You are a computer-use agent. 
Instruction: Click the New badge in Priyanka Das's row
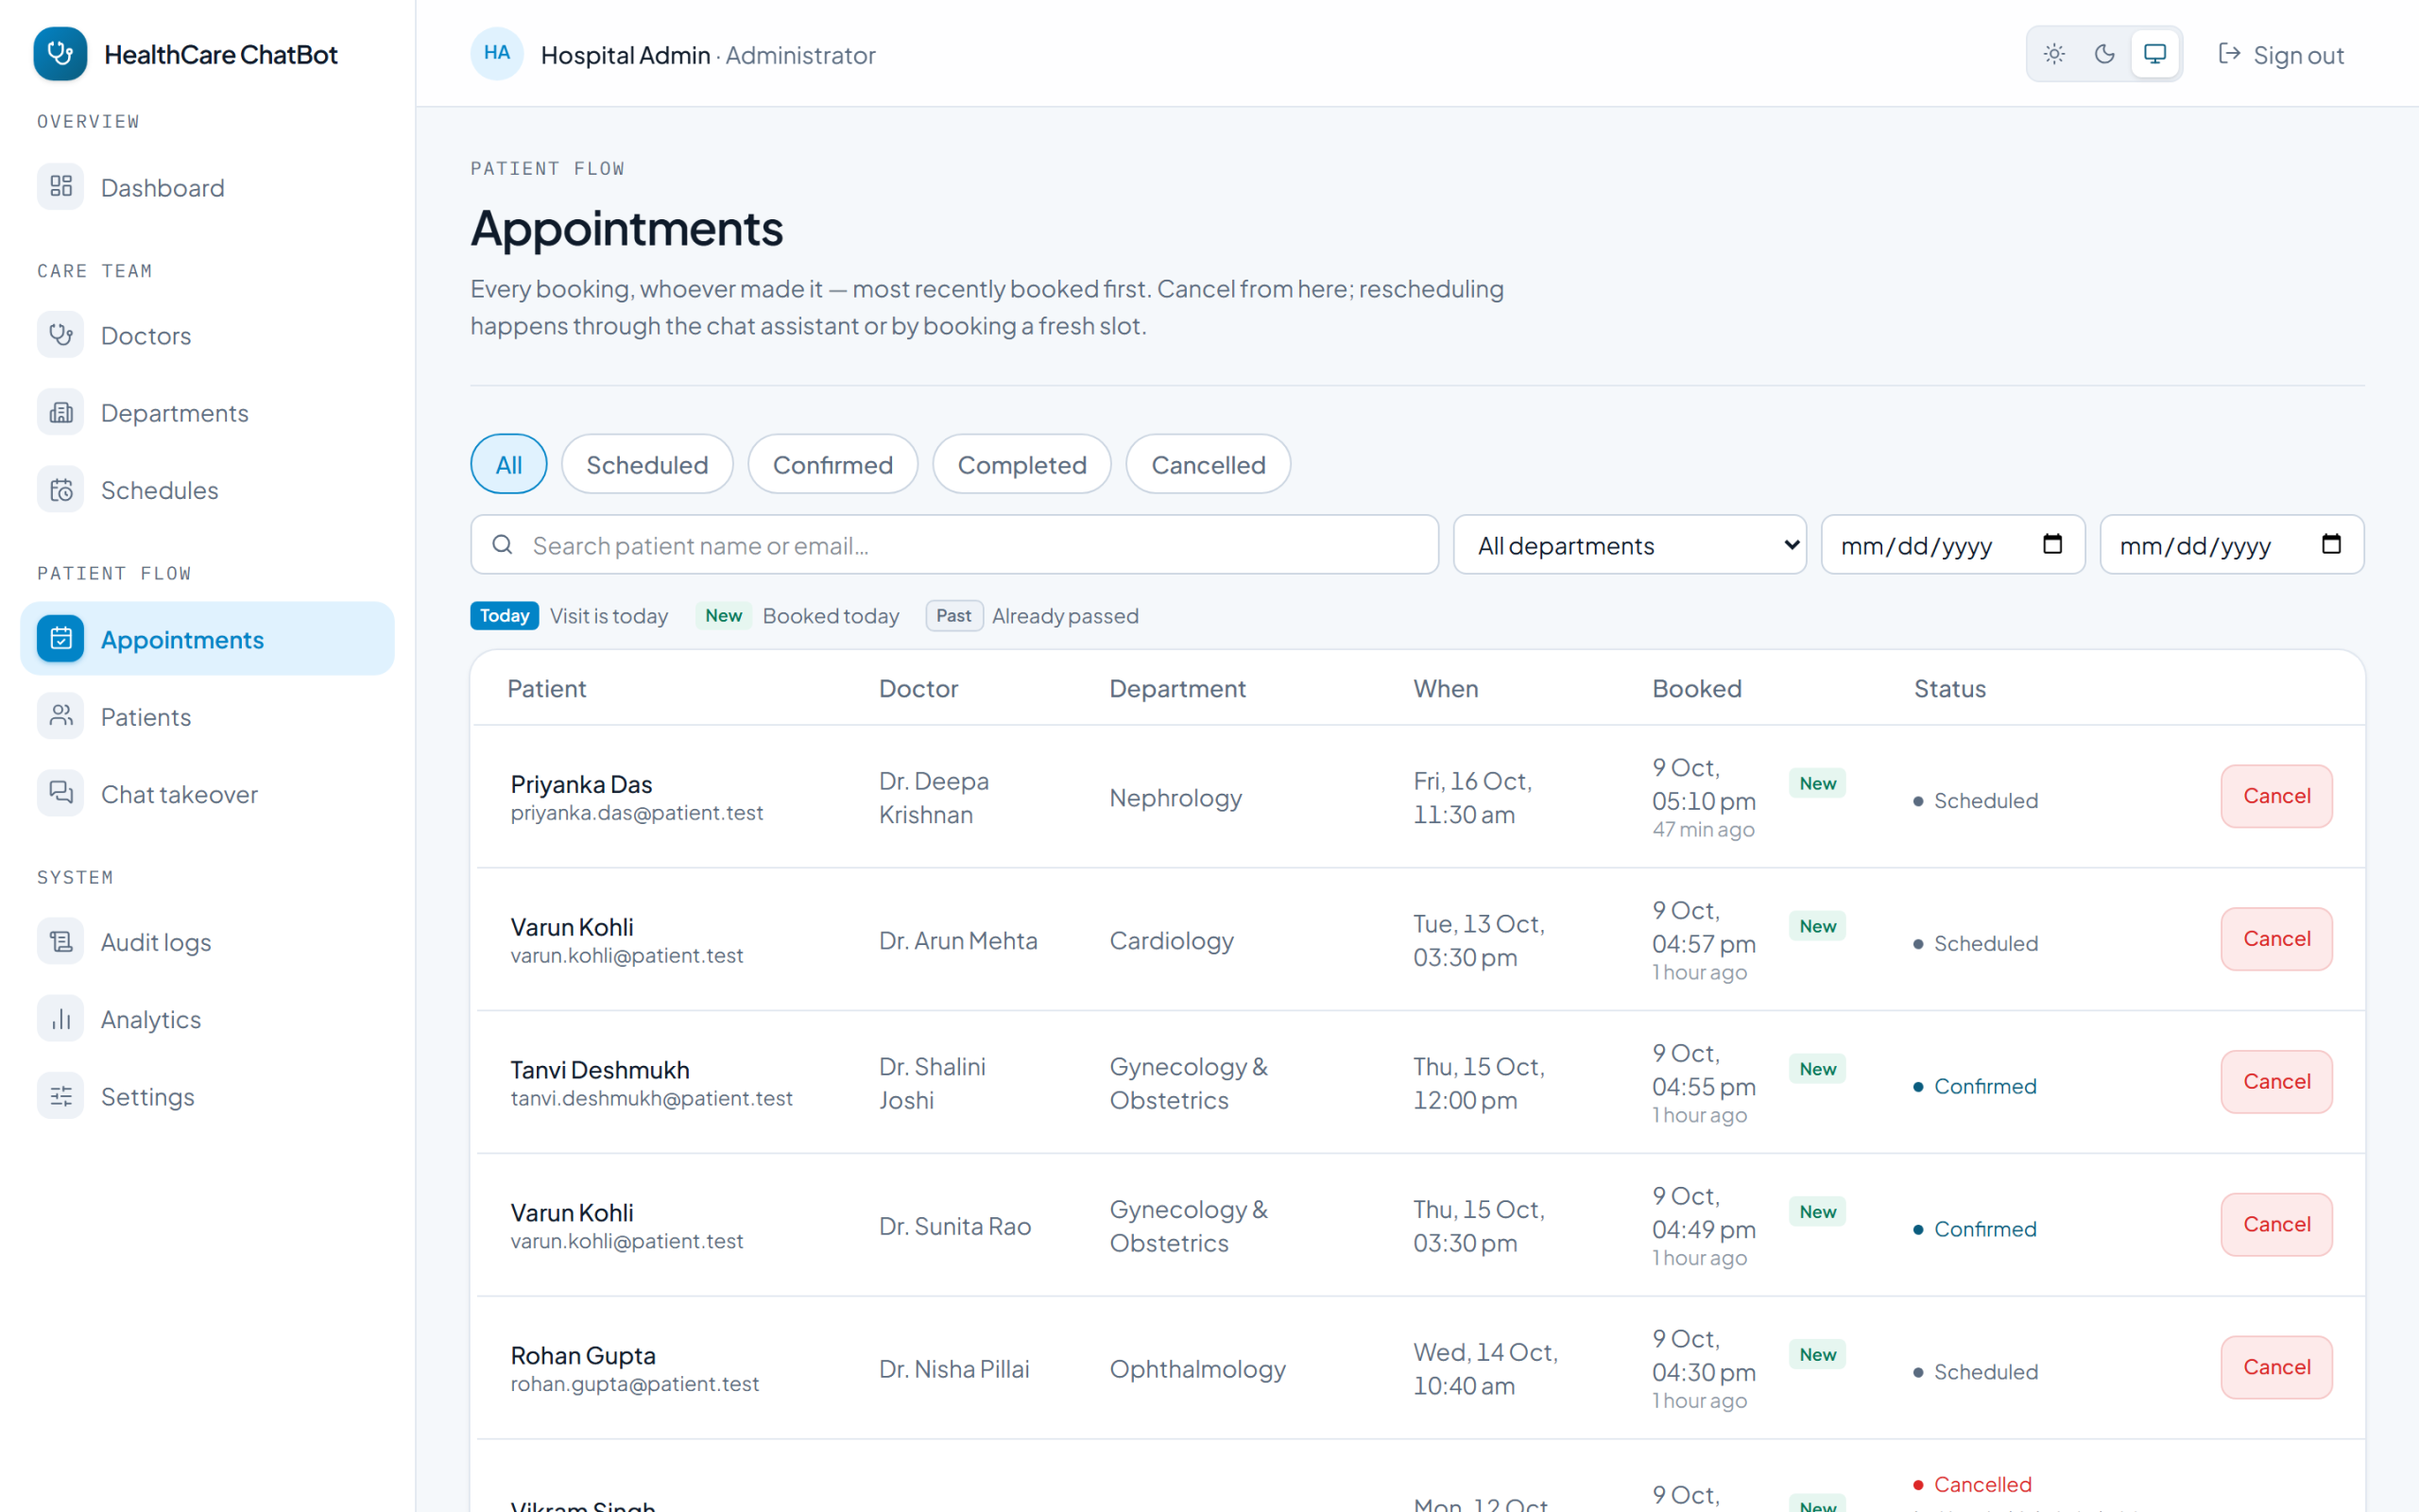point(1817,783)
